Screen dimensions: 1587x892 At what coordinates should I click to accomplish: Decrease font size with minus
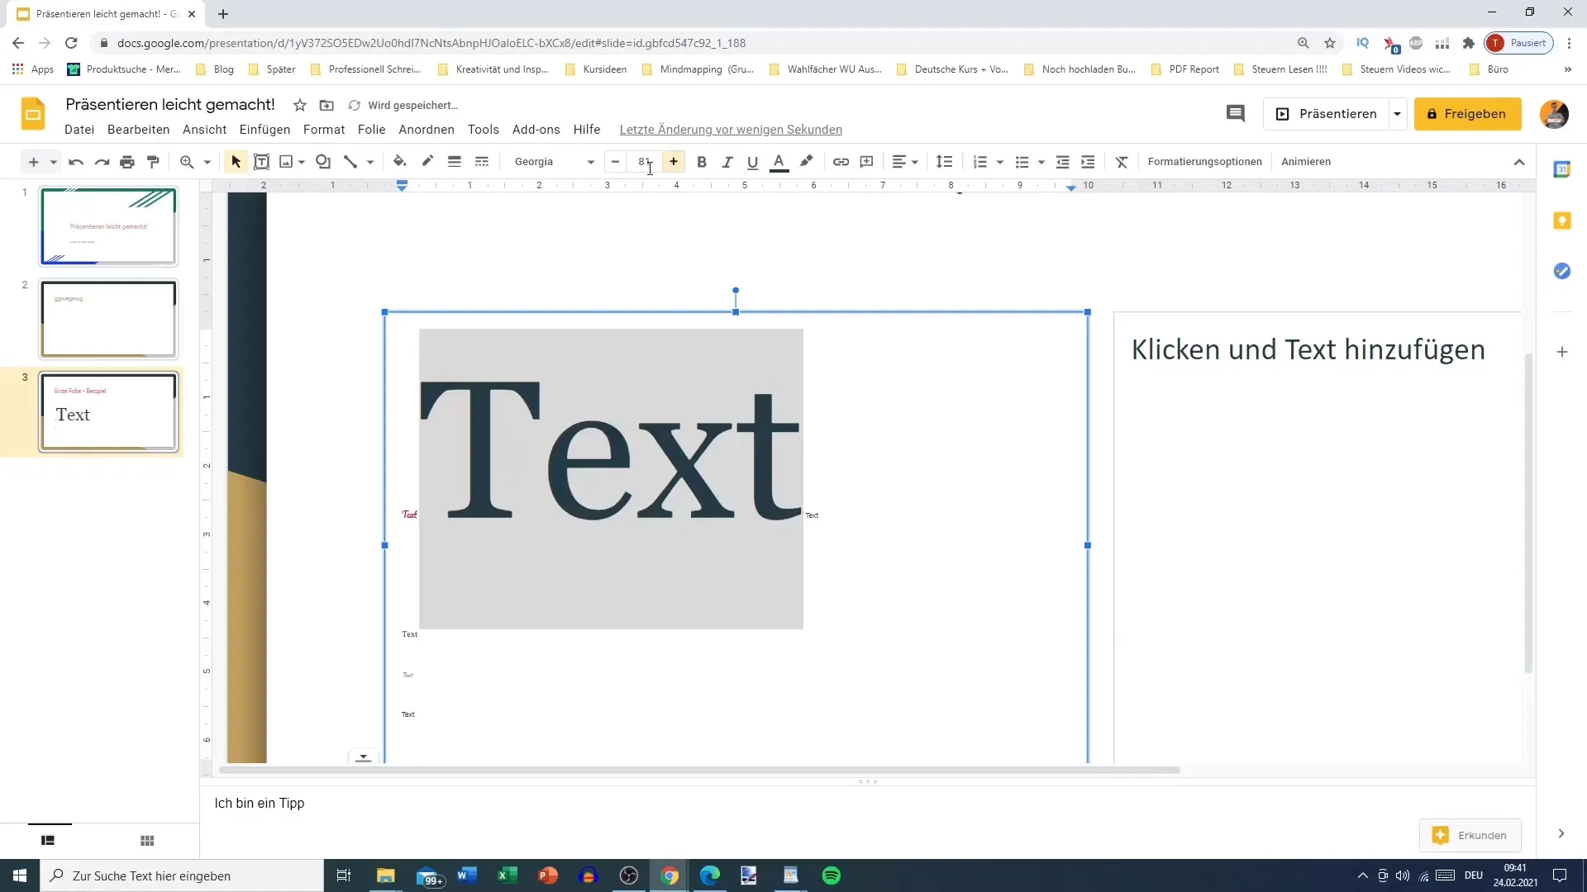(x=615, y=162)
